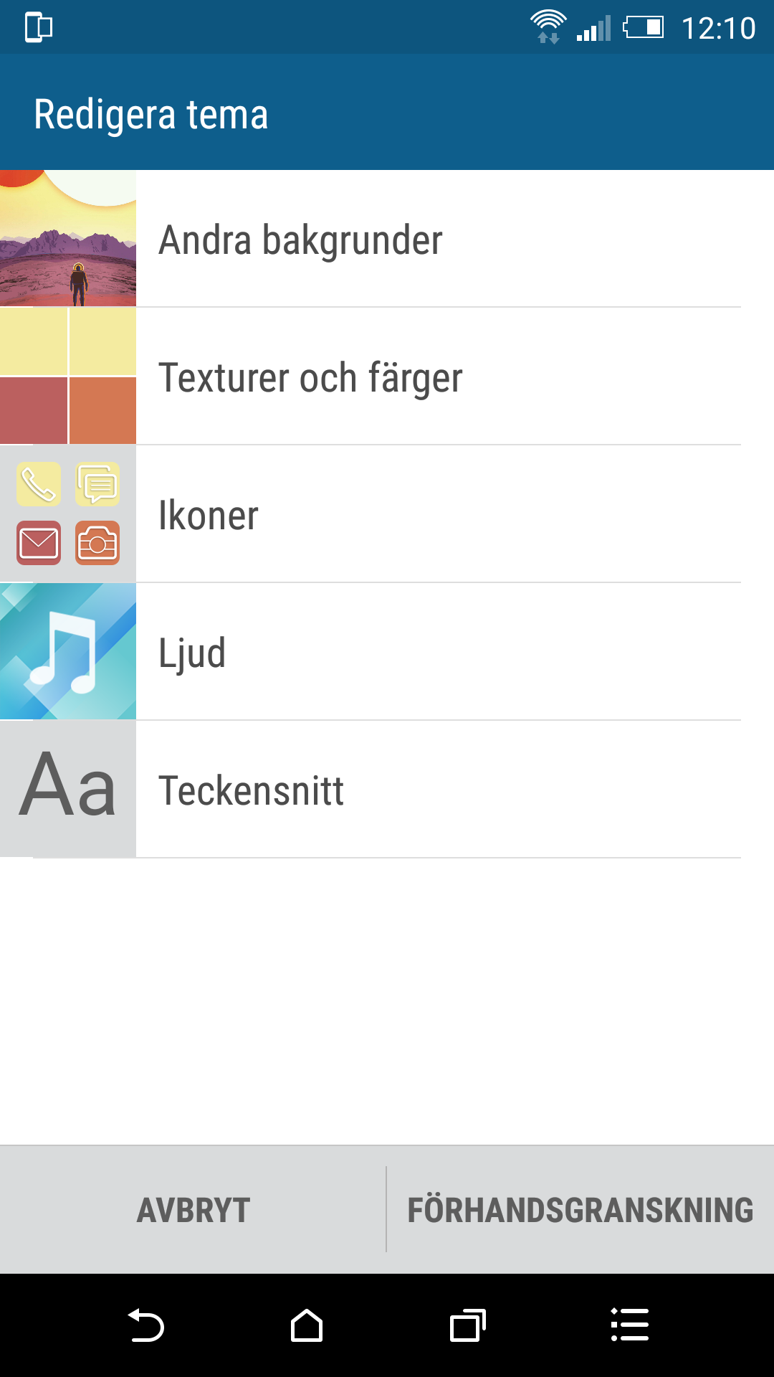Open the Ljud sound settings
This screenshot has height=1377, width=774.
(387, 651)
